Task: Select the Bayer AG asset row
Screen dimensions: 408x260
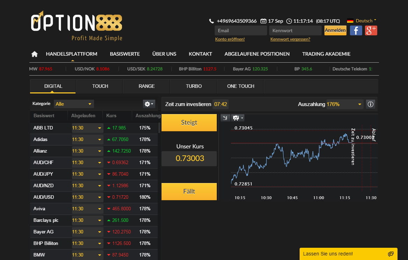Action: click(x=94, y=232)
